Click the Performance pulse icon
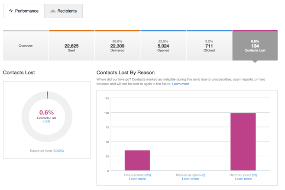 pyautogui.click(x=11, y=11)
